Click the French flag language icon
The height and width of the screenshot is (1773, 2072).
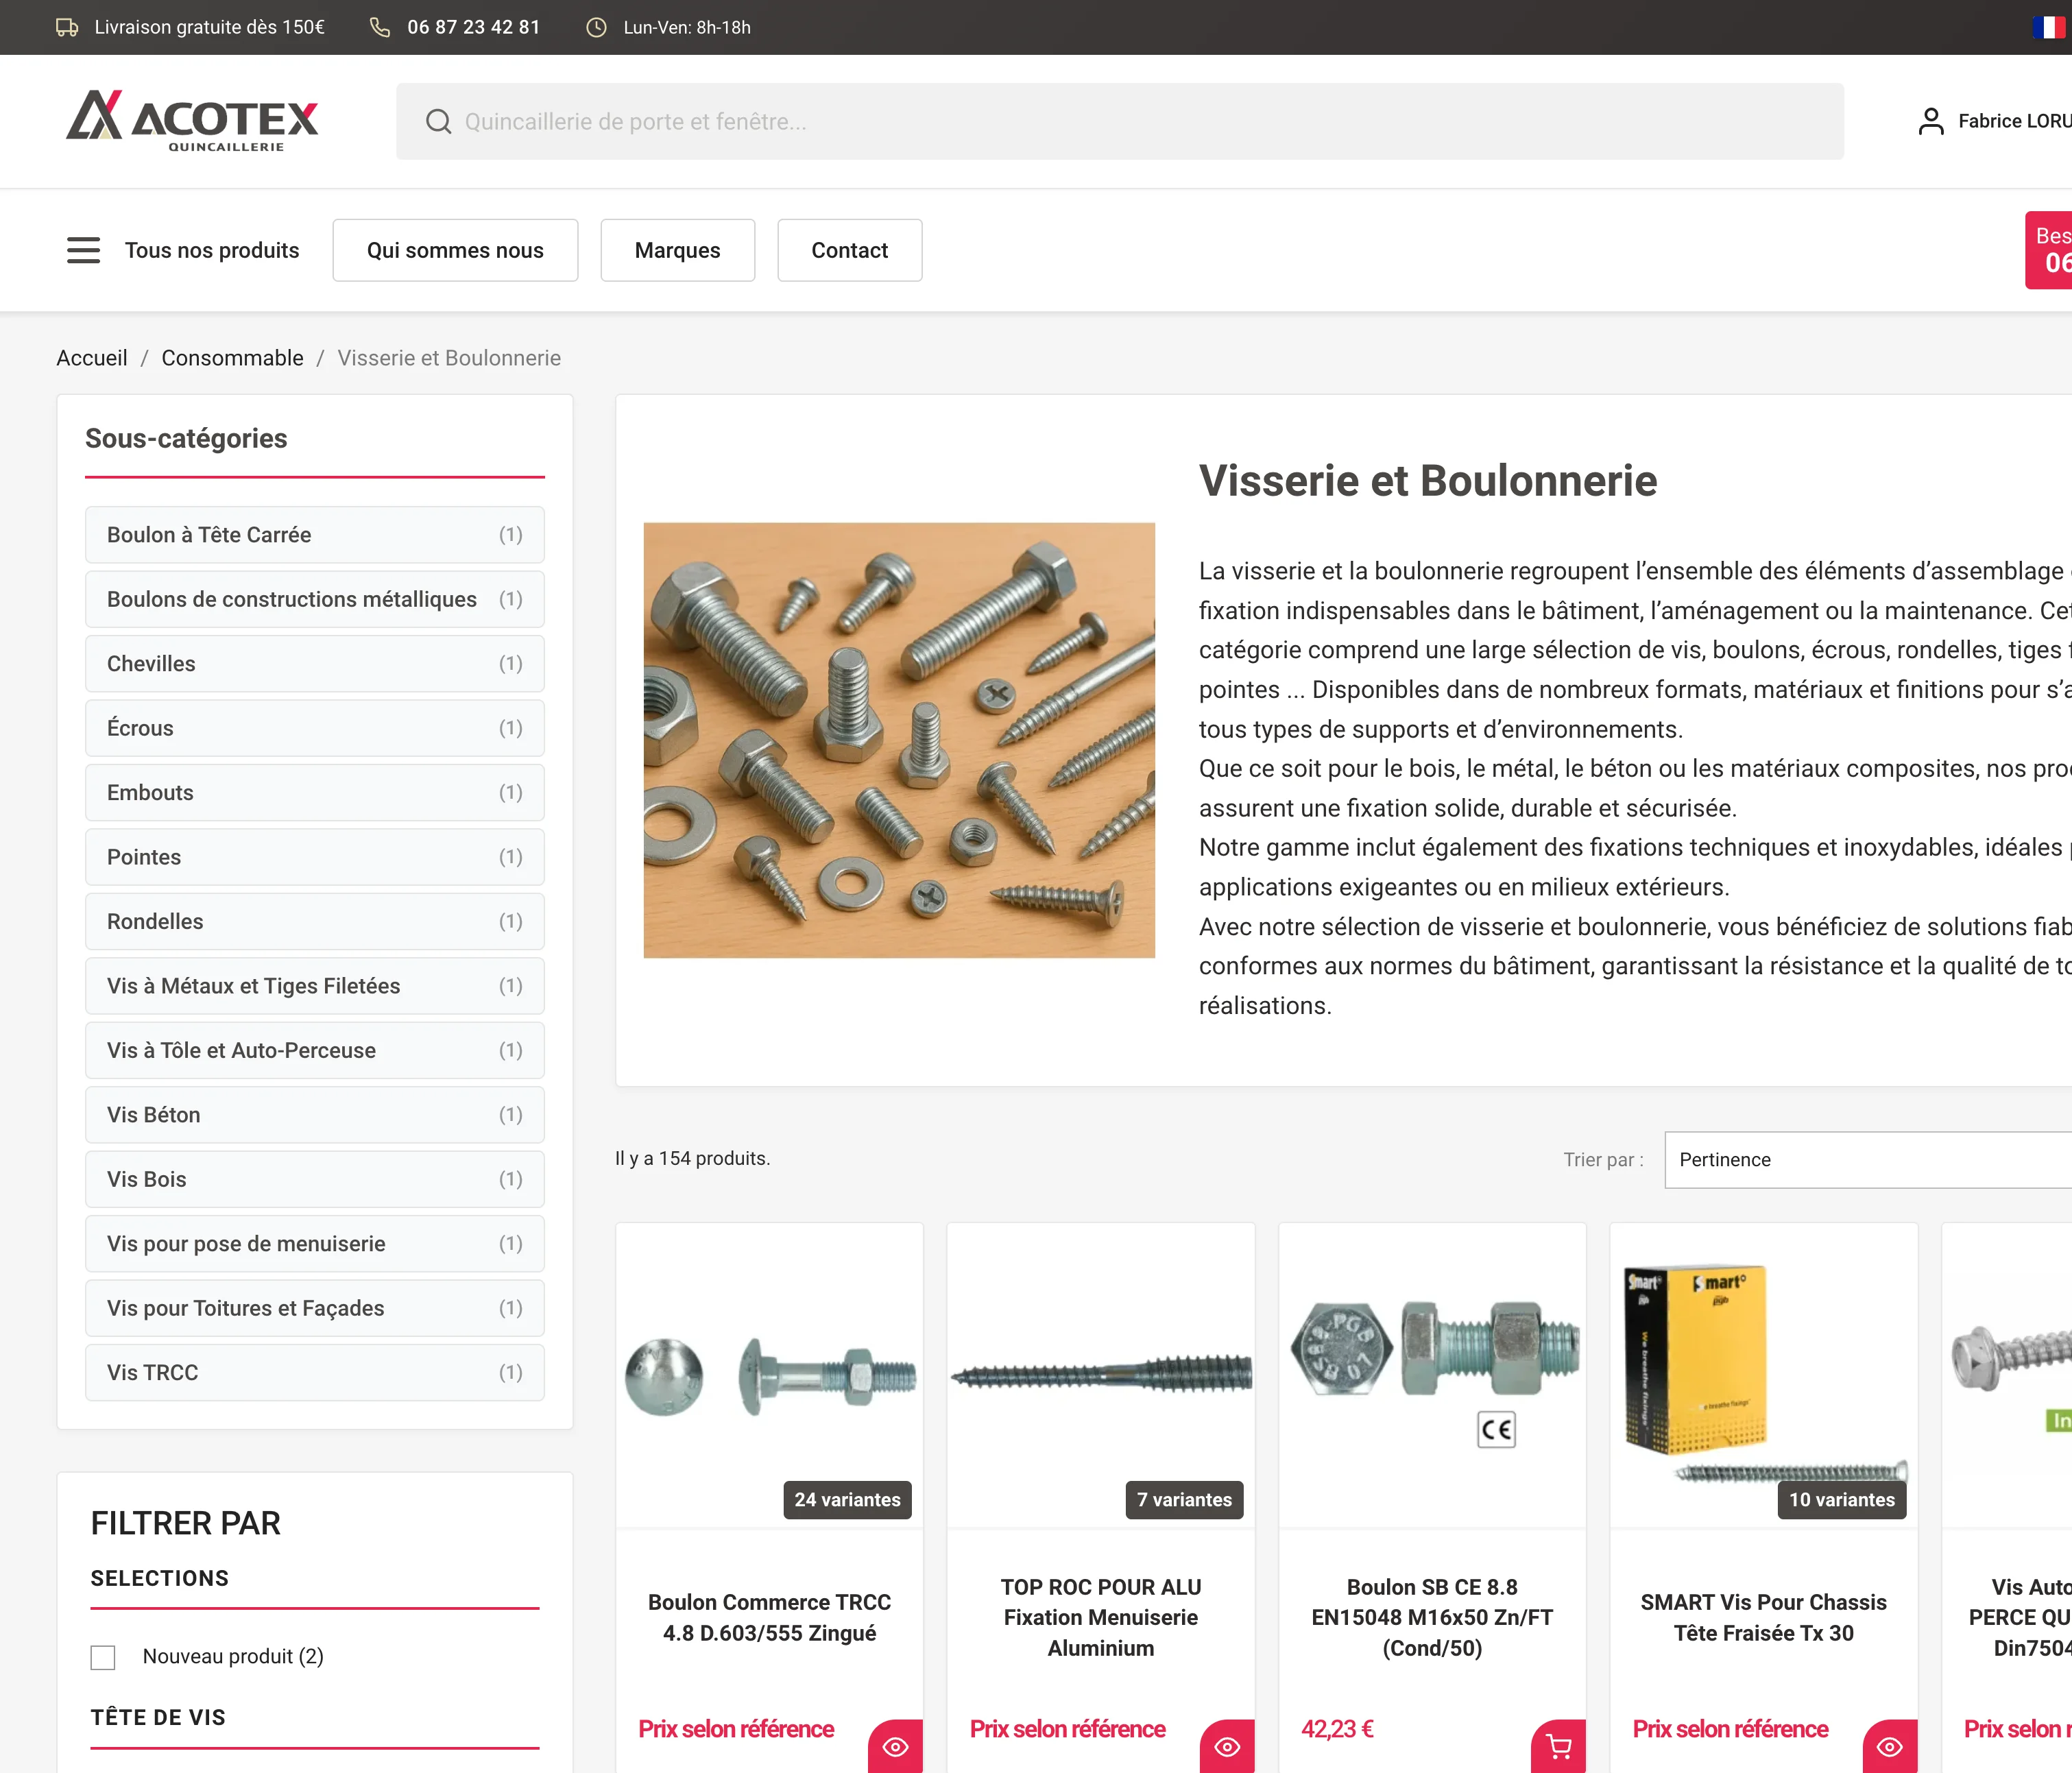(2049, 27)
